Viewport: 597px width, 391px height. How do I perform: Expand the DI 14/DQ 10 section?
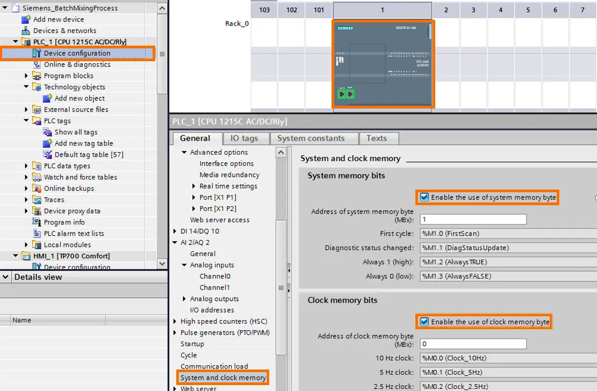(x=175, y=231)
